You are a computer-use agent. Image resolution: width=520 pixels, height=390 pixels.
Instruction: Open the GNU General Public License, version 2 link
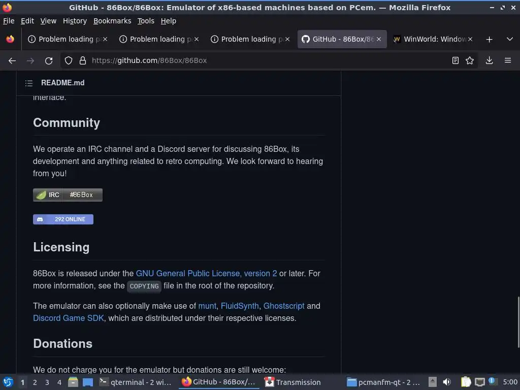[x=206, y=274]
